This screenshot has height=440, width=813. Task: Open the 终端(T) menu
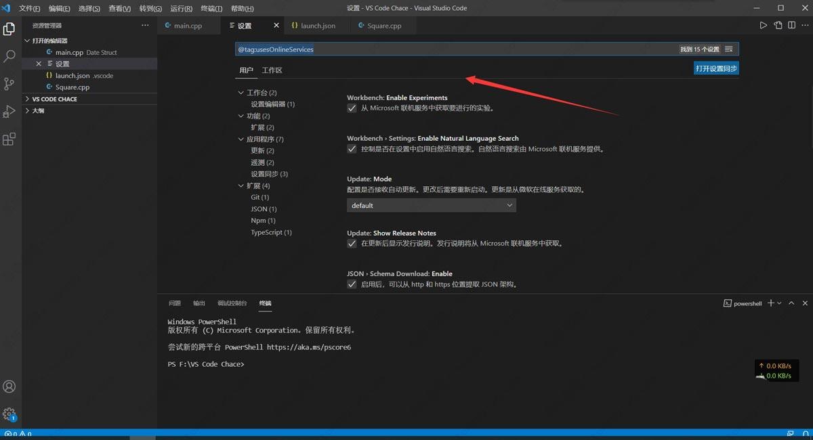tap(212, 9)
